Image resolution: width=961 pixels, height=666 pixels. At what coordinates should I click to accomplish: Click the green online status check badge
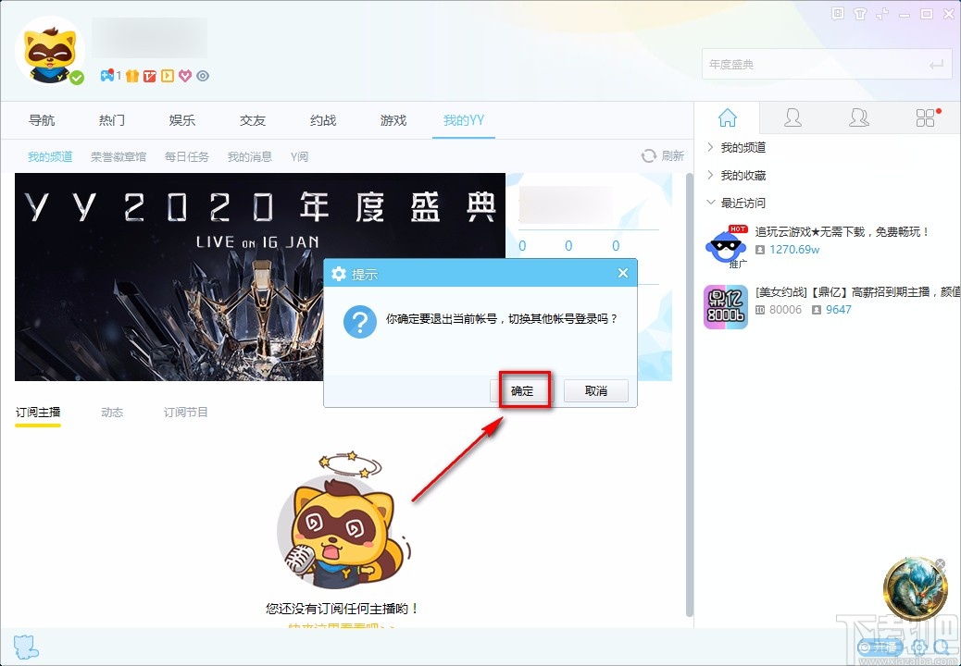(77, 78)
